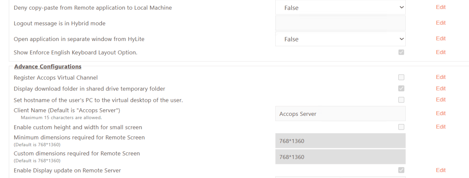Click the Logout message text field

[x=340, y=23]
